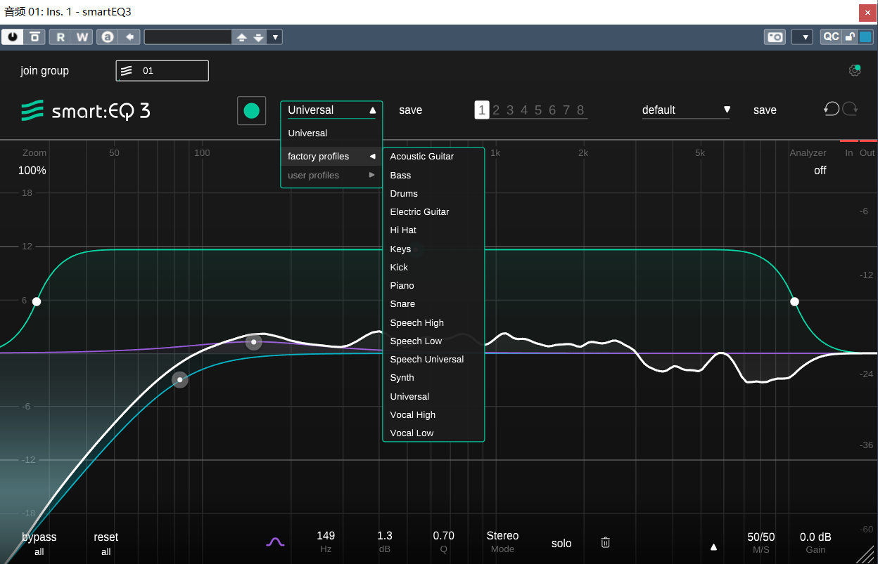Open the factory profiles submenu
The height and width of the screenshot is (564, 878).
point(331,157)
